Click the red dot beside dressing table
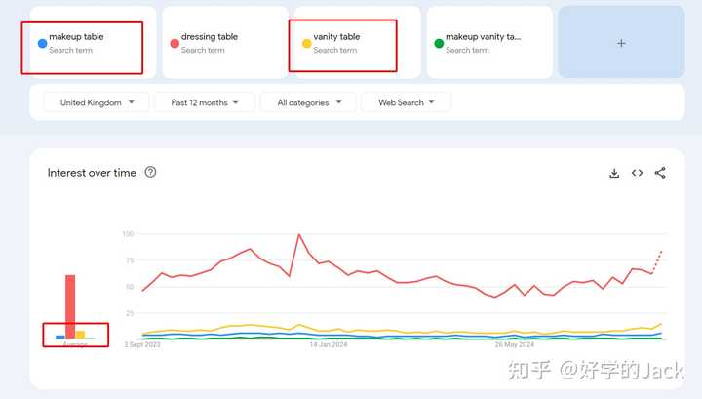 coord(175,44)
